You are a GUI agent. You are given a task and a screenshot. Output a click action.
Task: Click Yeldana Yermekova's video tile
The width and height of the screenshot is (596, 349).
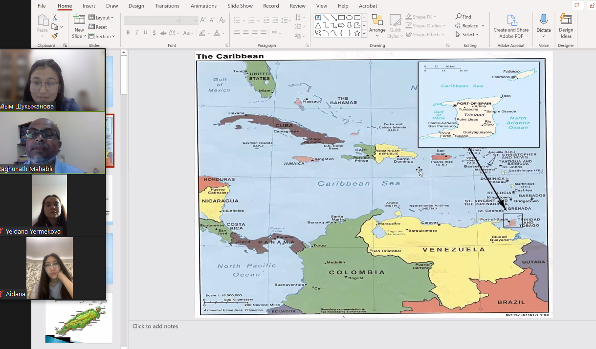(x=52, y=205)
